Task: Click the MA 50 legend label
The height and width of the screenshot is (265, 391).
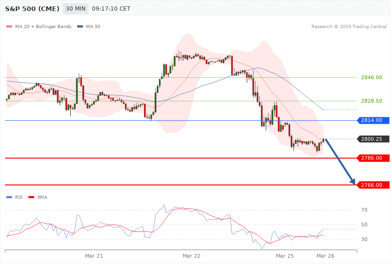Action: tap(93, 26)
